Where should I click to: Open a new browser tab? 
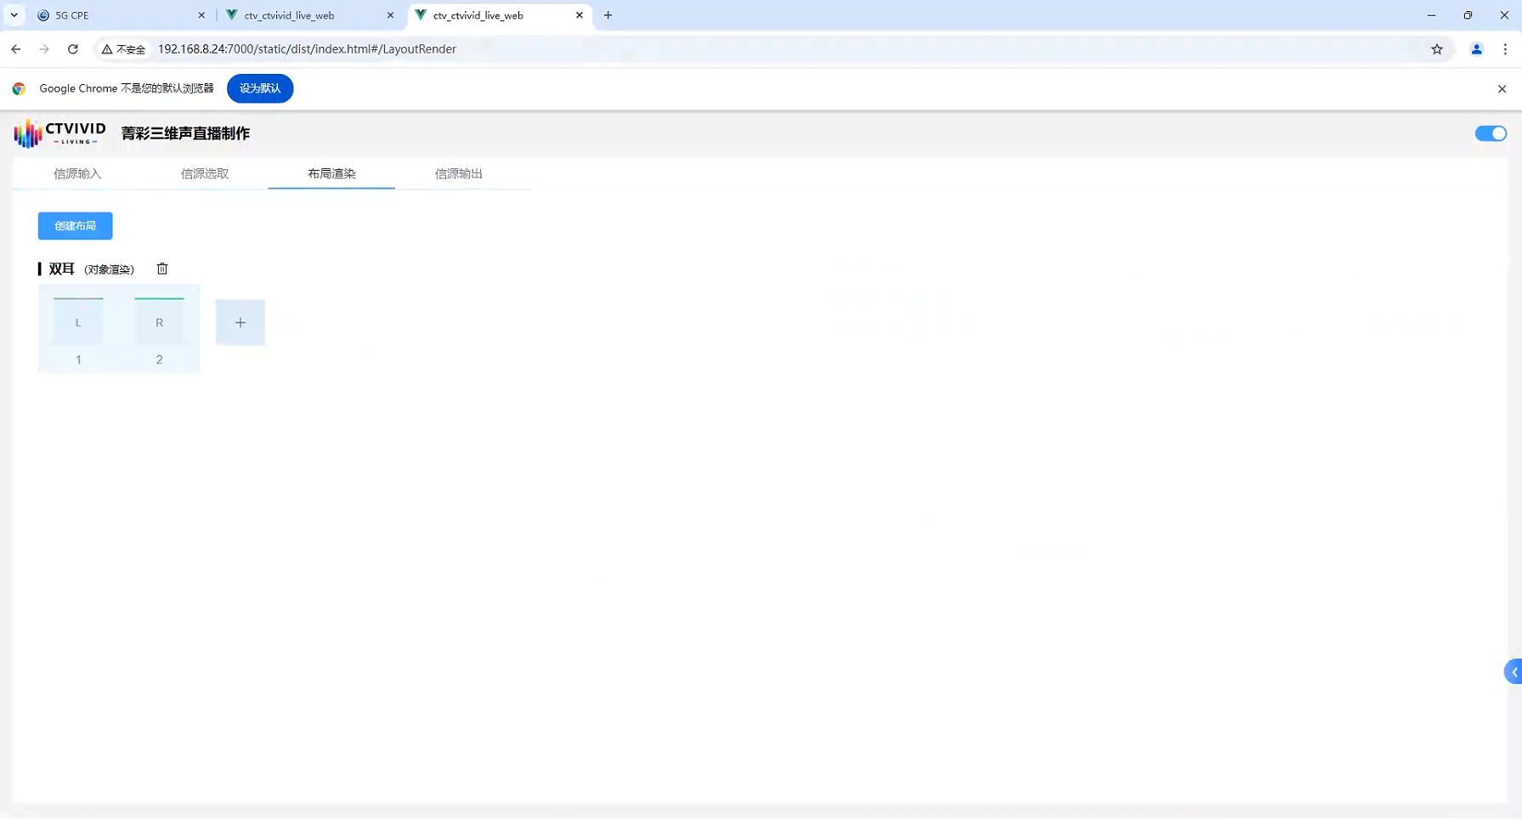tap(608, 15)
